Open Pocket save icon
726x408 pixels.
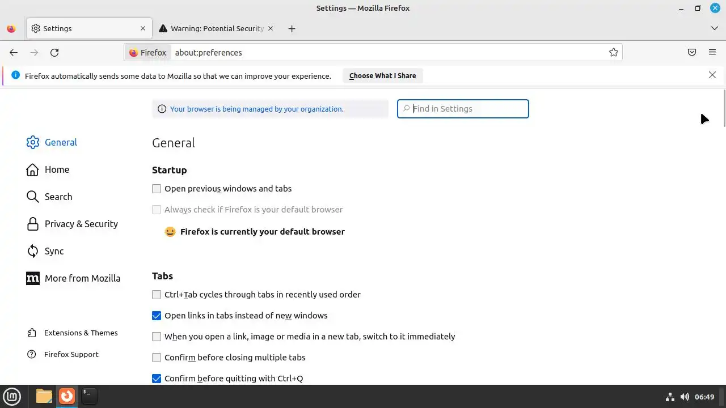click(692, 53)
